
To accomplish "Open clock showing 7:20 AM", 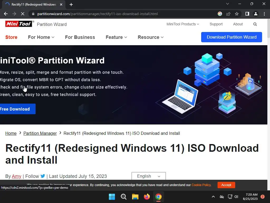I will pos(250,197).
